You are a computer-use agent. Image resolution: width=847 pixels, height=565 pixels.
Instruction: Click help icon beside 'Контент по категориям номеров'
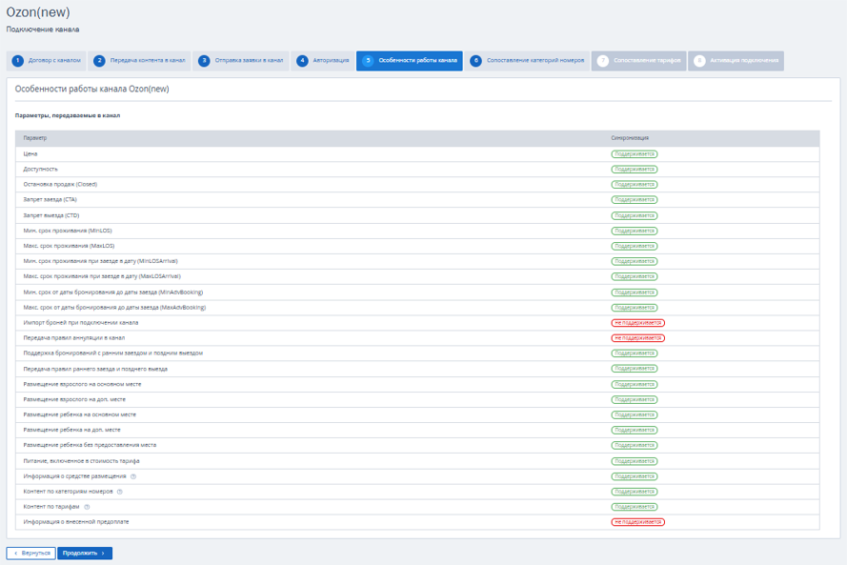point(120,492)
